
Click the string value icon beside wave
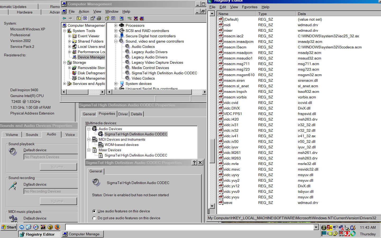221,202
